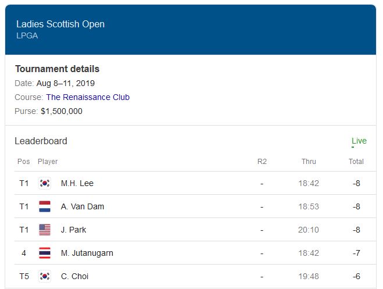The height and width of the screenshot is (289, 383).
Task: Select player A. Van Dam
Action: tap(83, 206)
